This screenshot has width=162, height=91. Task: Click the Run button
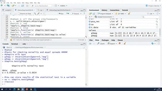click(x=61, y=14)
